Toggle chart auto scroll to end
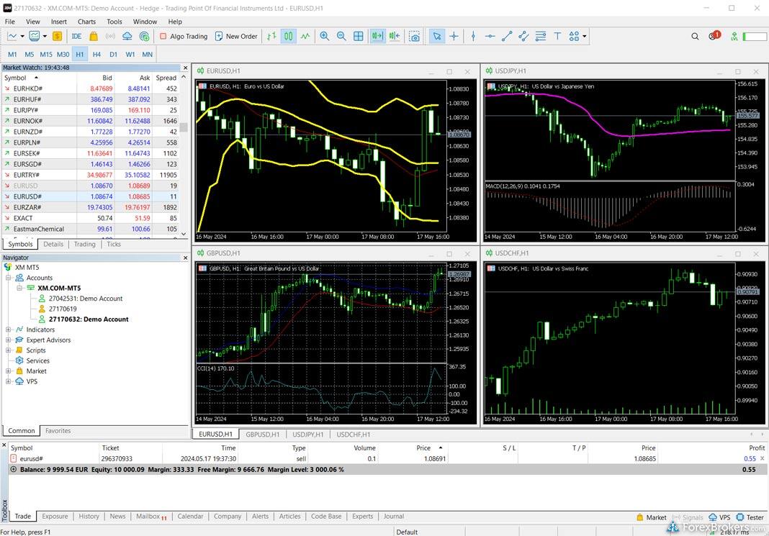 377,36
